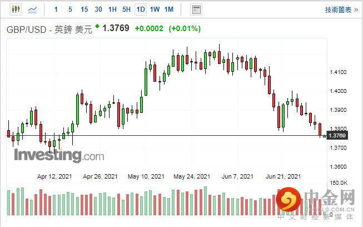The image size is (363, 227).
Task: Select the 1D daily timeframe
Action: 141,9
